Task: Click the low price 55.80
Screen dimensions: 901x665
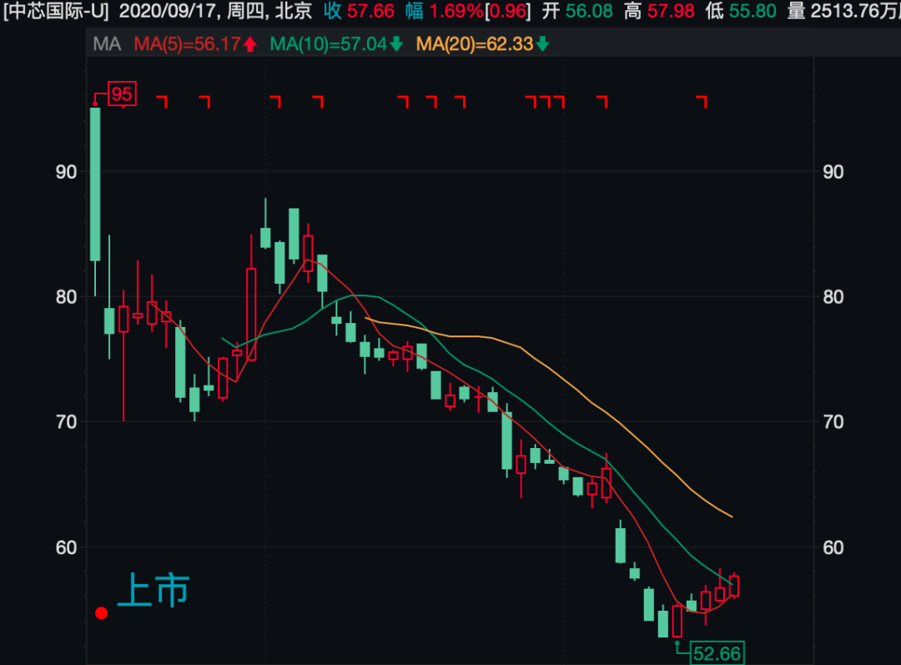Action: (753, 10)
